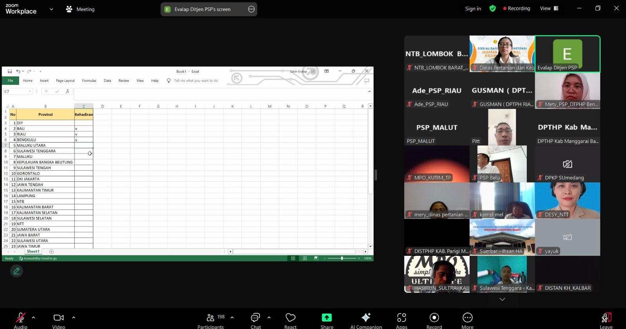Expand the video settings arrow

[74, 317]
